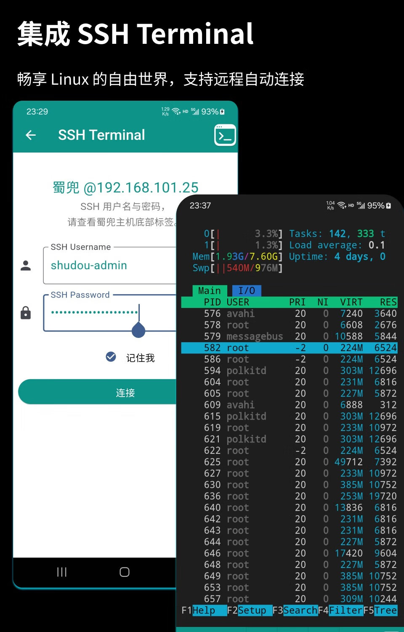Tap the home navigation button
The height and width of the screenshot is (632, 404).
[x=125, y=572]
